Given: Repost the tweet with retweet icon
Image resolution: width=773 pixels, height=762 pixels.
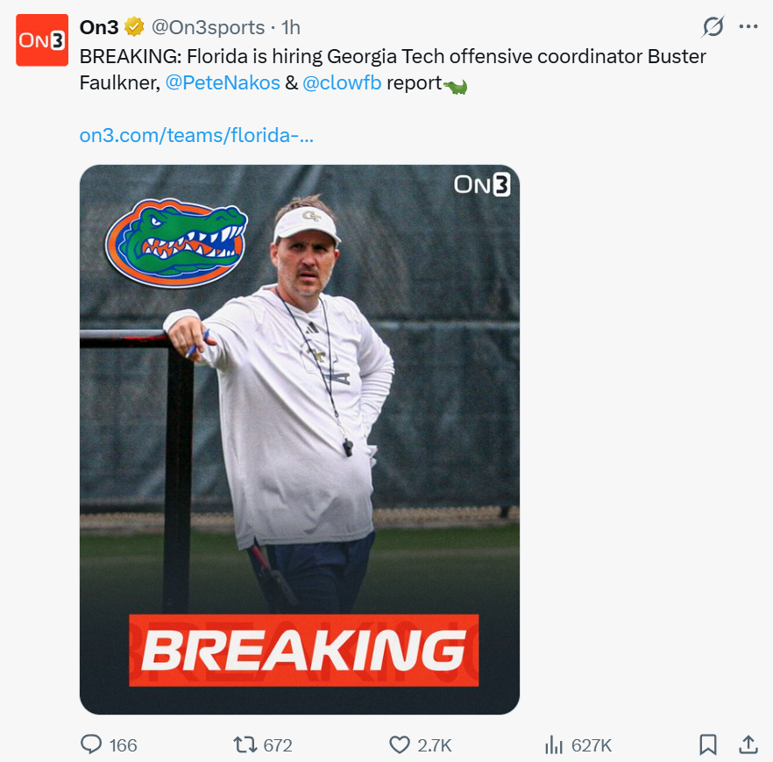Looking at the screenshot, I should 245,744.
